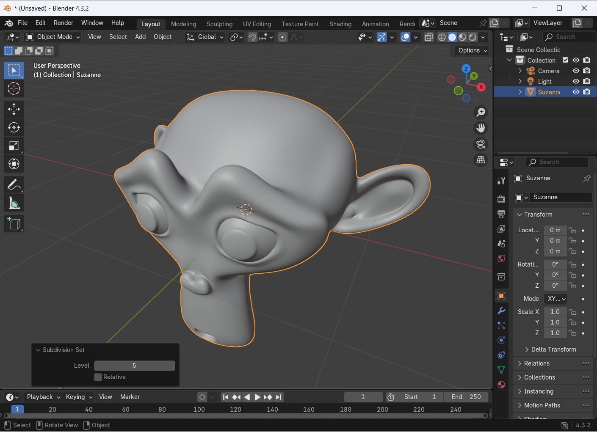Play animation forward
The height and width of the screenshot is (432, 597).
[x=257, y=397]
